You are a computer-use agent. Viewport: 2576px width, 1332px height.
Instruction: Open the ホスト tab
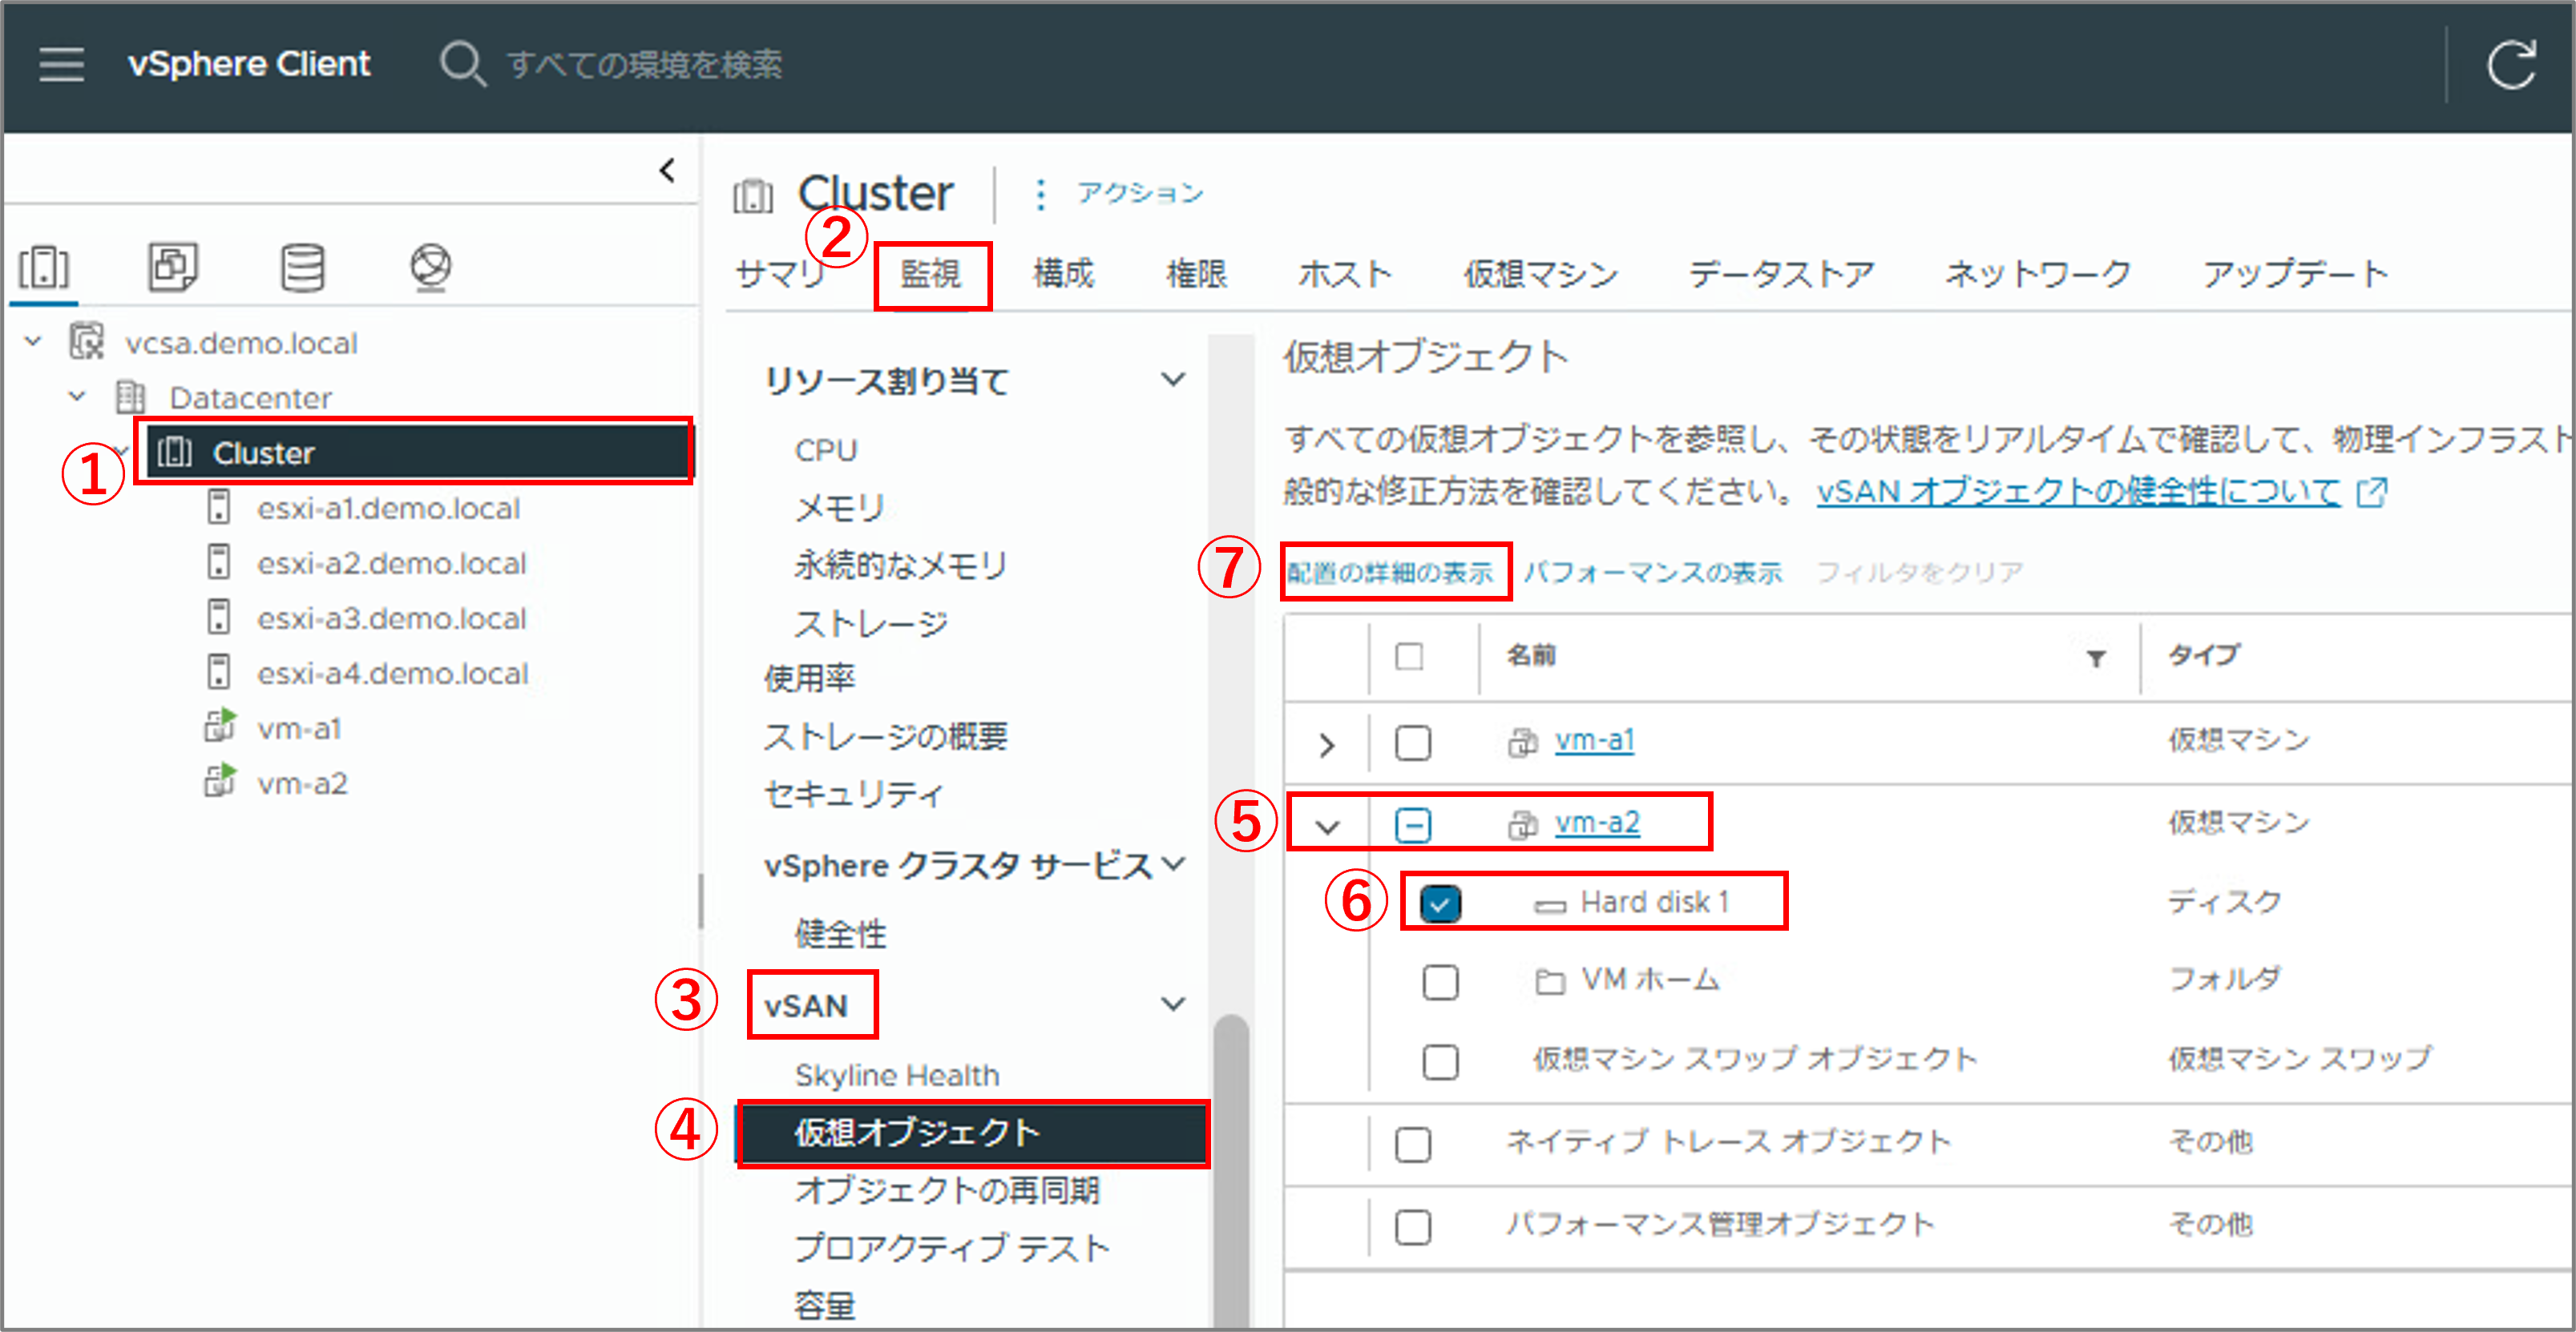[x=1345, y=274]
